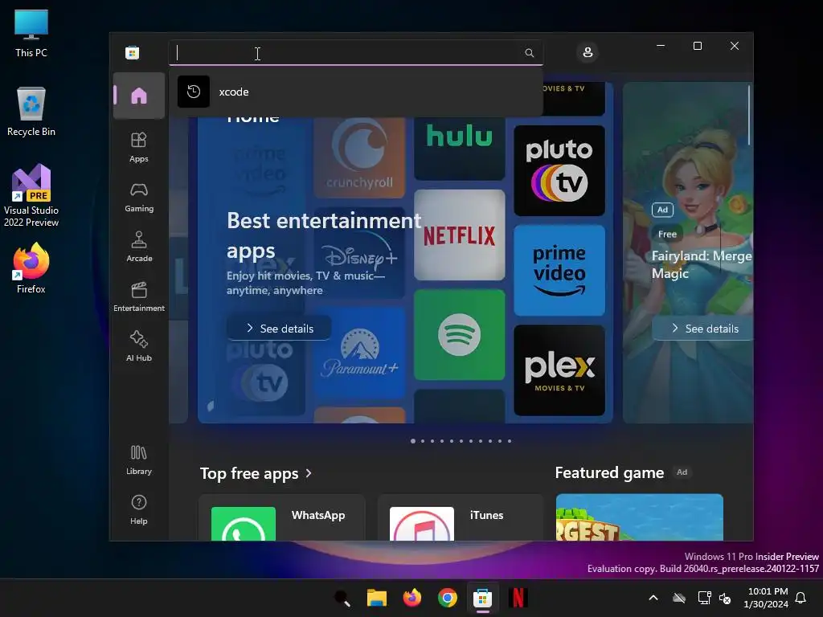Click the Plex Movies & TV tile
Screen dimensions: 823x617
click(x=559, y=370)
